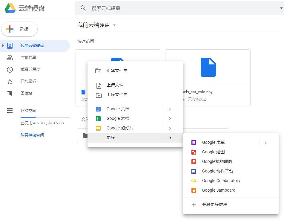This screenshot has height=223, width=284.
Task: Select Google 绘图 in the submenu
Action: [231, 152]
